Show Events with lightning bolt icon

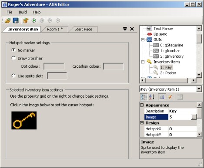click(x=170, y=97)
